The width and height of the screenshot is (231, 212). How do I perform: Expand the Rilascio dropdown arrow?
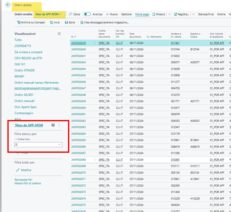169,14
